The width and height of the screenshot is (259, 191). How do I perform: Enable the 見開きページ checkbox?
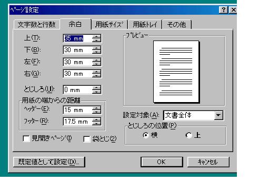[26, 139]
